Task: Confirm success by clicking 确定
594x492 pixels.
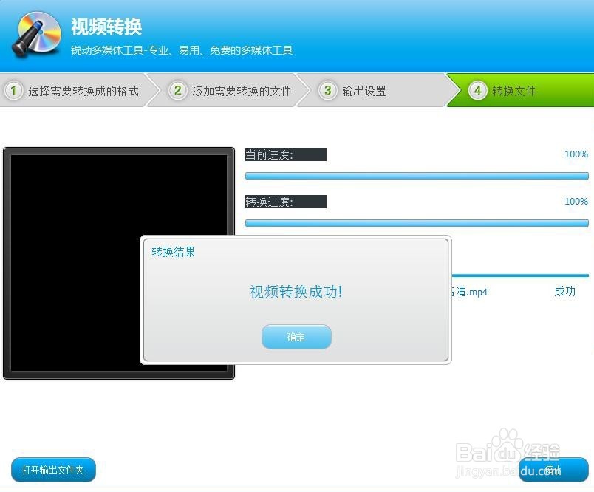Action: 296,336
